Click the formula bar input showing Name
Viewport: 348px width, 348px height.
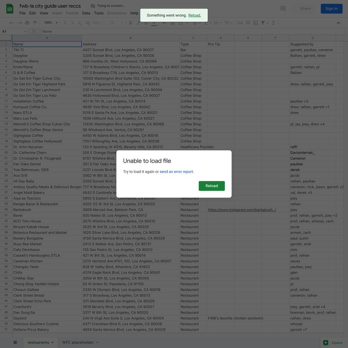[193, 32]
